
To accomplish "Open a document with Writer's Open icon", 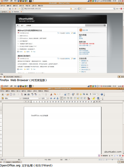I will pyautogui.click(x=7, y=94).
